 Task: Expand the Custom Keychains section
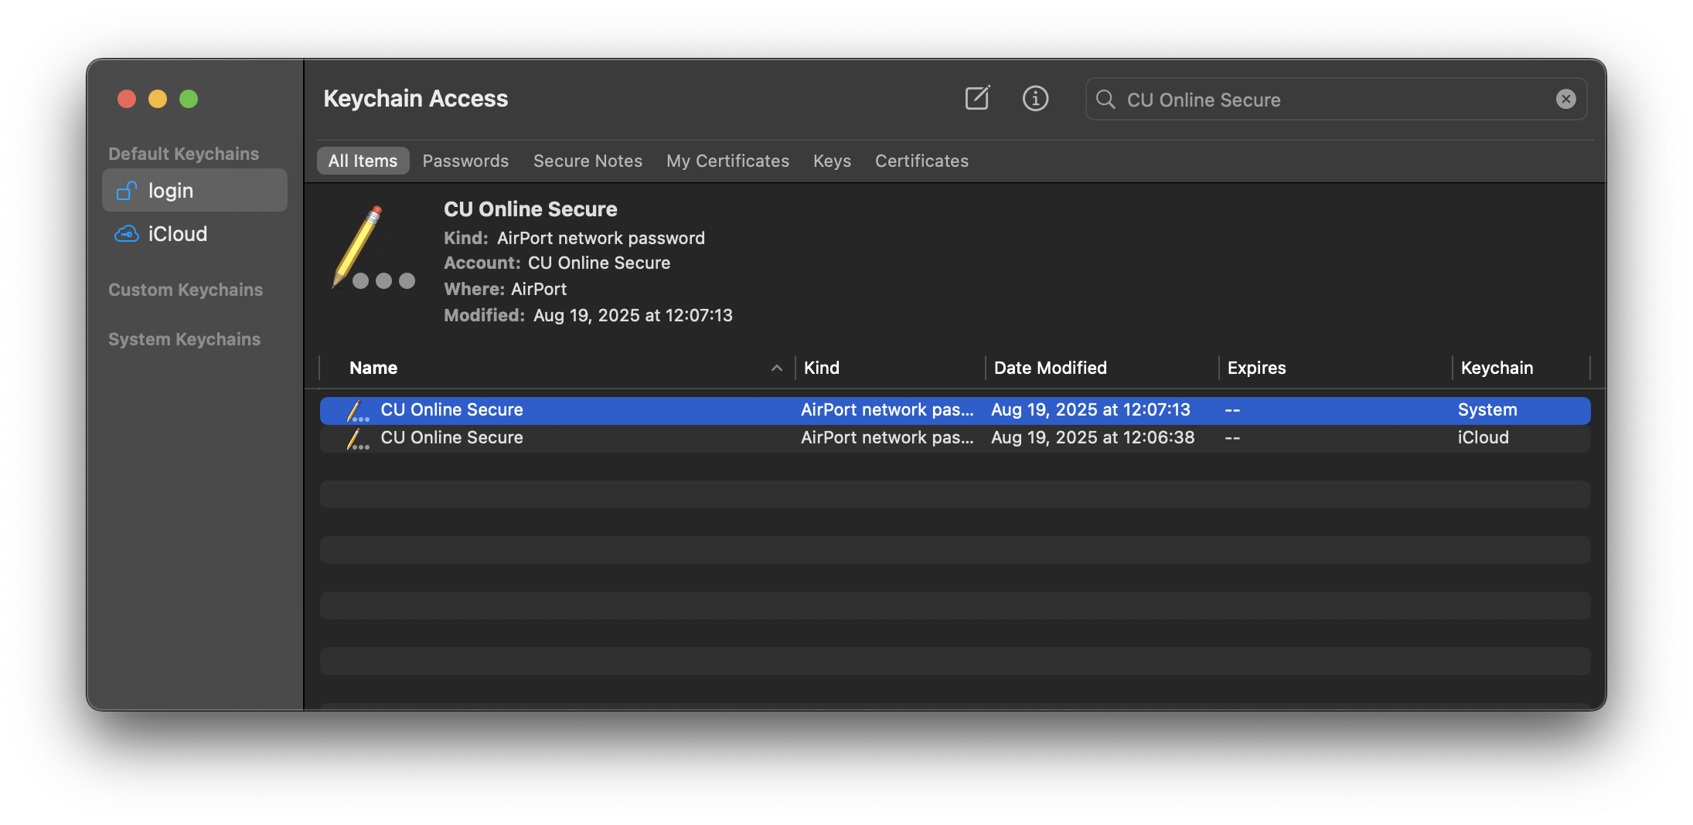tap(186, 290)
